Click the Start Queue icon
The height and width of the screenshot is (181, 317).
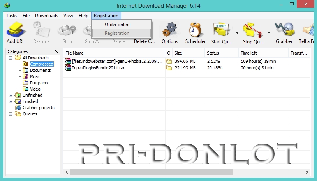222,30
